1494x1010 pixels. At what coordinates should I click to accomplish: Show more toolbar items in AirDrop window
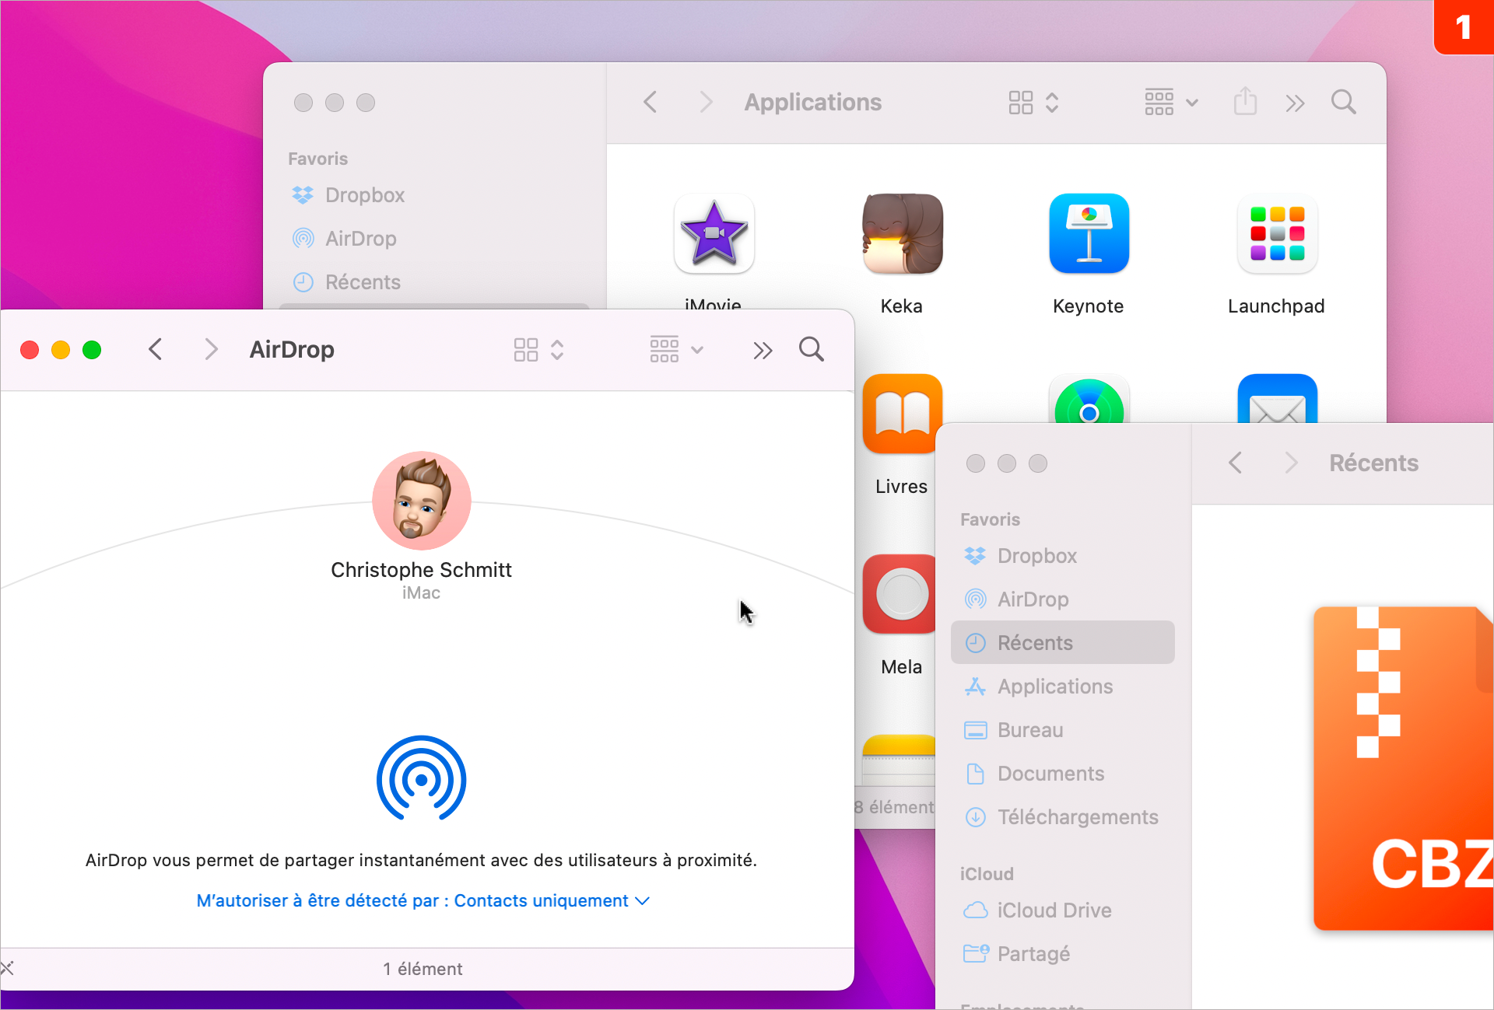point(763,351)
